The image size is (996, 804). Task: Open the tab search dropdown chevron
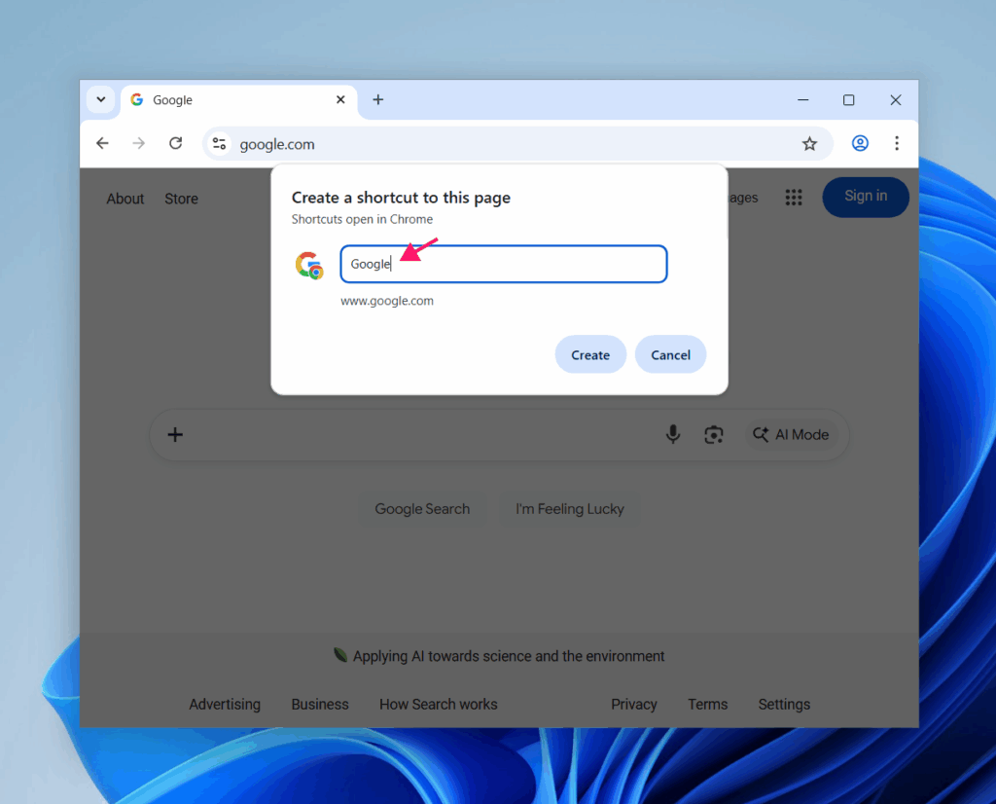(100, 100)
